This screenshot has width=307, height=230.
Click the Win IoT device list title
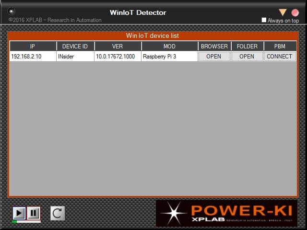pyautogui.click(x=153, y=35)
